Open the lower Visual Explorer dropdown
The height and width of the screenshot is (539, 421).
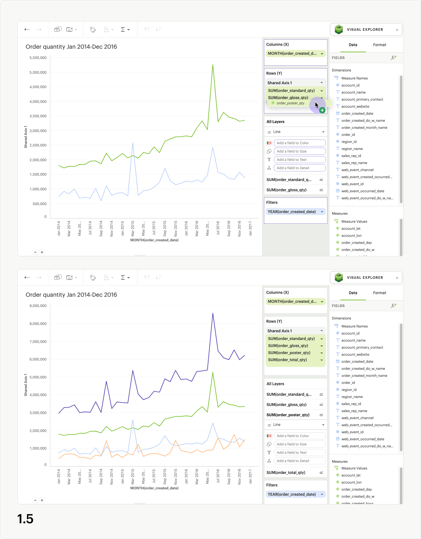click(397, 278)
